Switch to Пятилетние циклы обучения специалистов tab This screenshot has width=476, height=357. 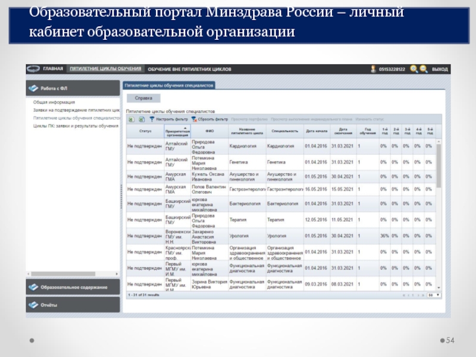(169, 85)
